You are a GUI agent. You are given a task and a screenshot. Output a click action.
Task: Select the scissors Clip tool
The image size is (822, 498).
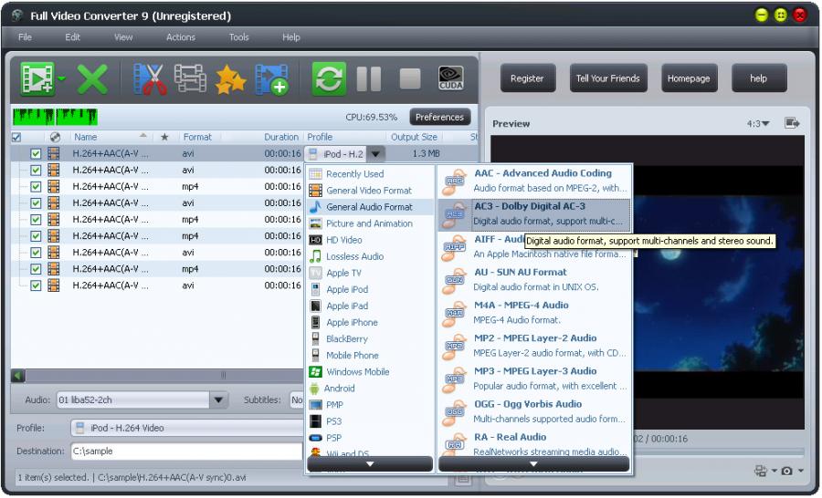click(x=150, y=79)
